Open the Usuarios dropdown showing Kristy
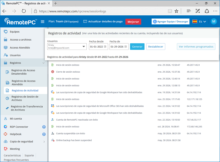220x162 pixels. pos(84,47)
